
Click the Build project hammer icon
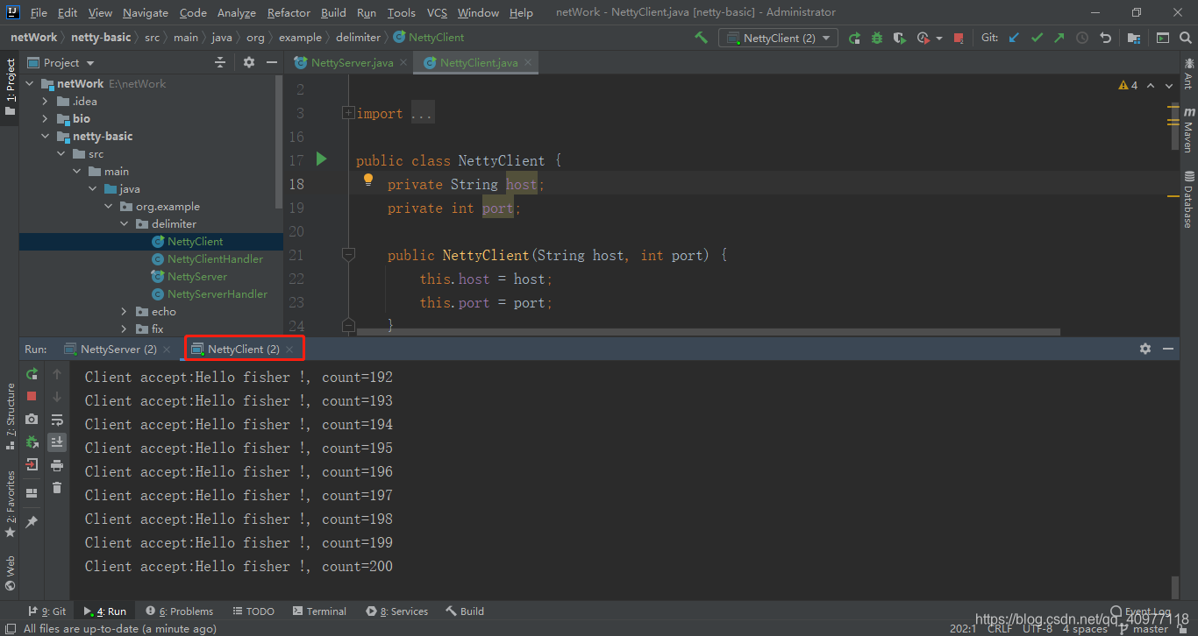tap(701, 38)
